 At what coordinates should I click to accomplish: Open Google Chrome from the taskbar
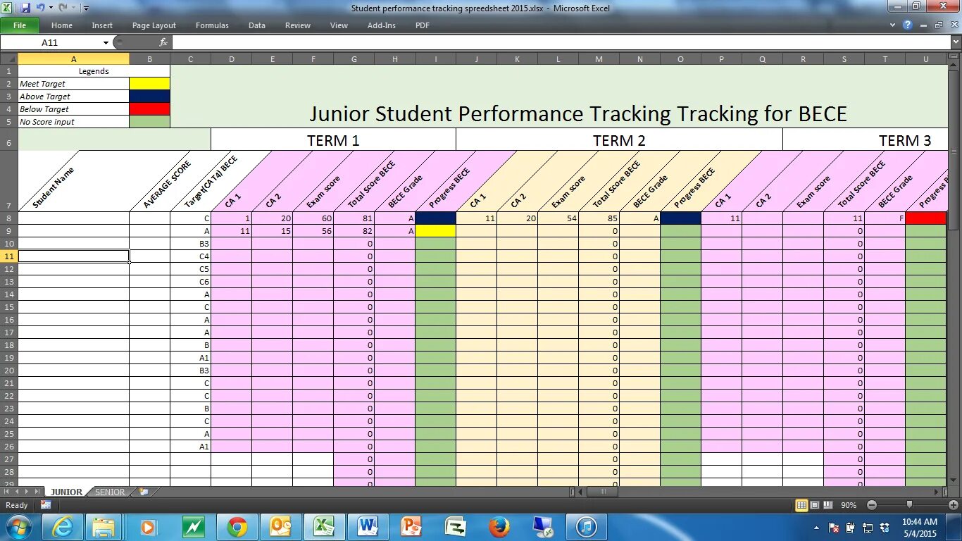click(237, 527)
